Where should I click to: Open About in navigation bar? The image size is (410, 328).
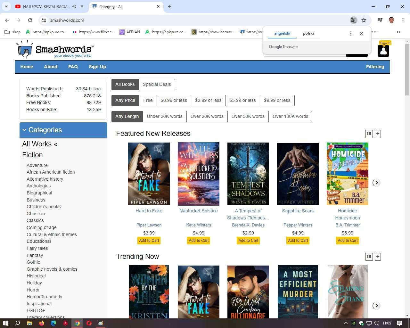coord(51,67)
